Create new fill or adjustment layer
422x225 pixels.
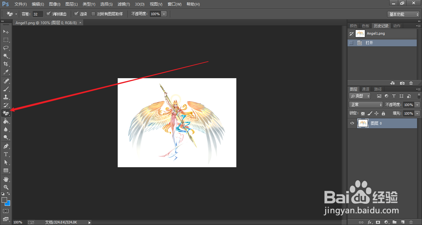[x=386, y=222]
